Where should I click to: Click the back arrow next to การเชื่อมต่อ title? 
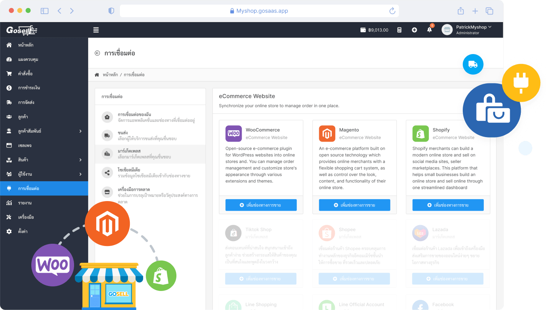(97, 53)
